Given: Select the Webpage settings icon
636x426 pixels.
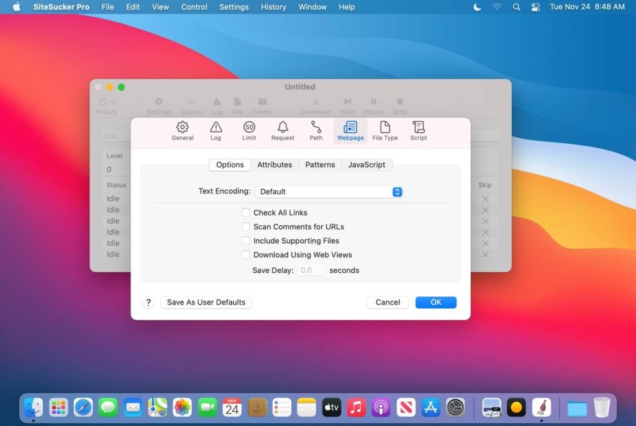Looking at the screenshot, I should [x=350, y=131].
